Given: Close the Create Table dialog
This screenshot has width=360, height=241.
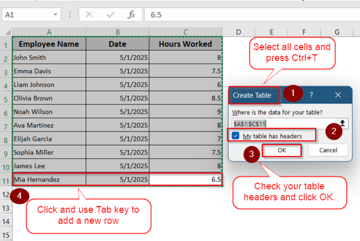Looking at the screenshot, I should coord(338,95).
